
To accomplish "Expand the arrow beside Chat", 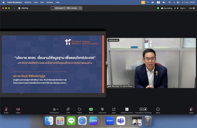I will (72, 109).
